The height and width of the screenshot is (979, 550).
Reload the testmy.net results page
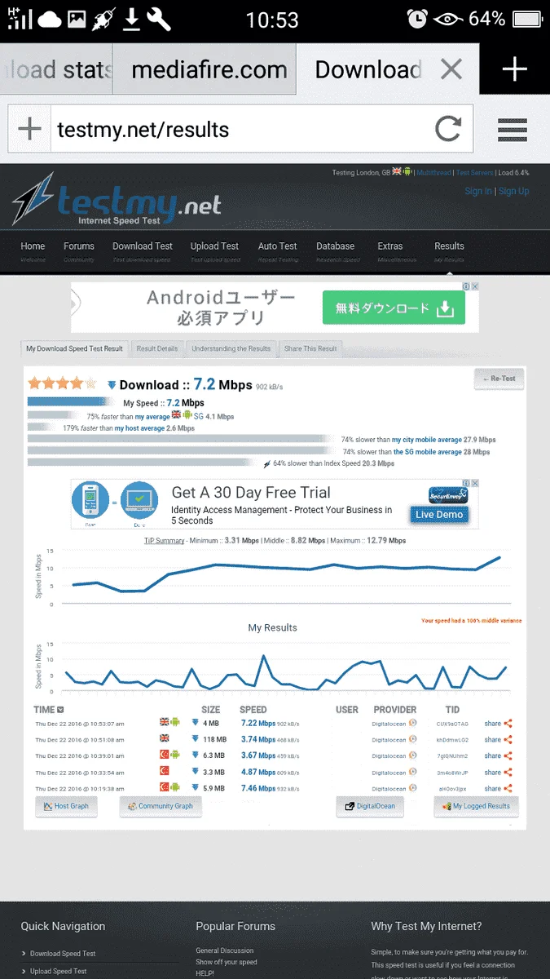(x=447, y=129)
